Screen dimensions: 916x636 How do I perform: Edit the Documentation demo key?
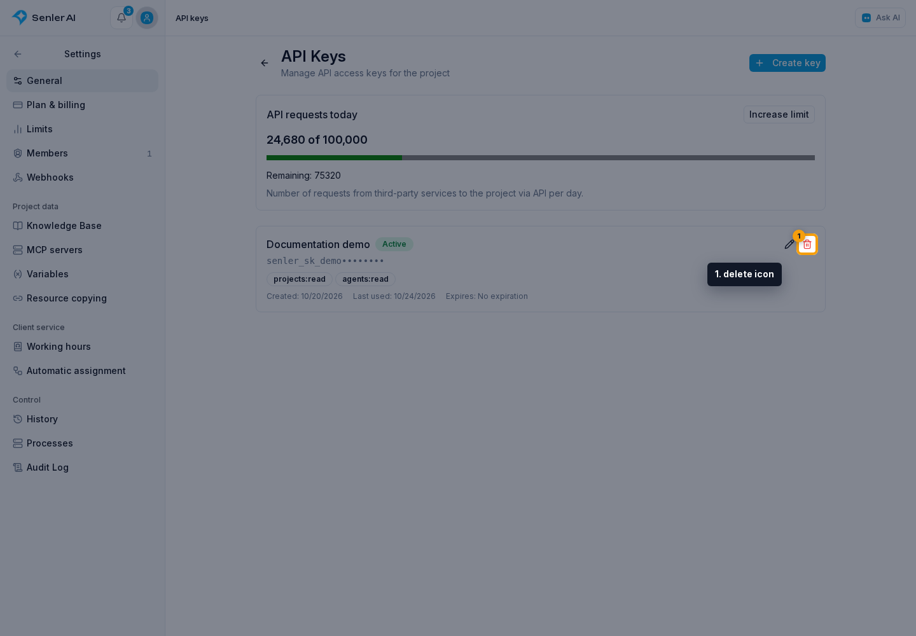789,244
